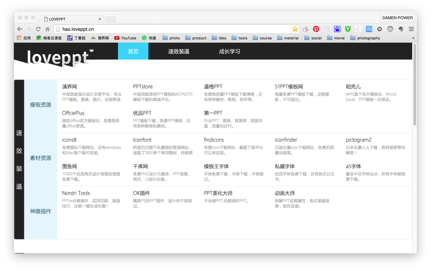Screen dimensions: 431x270
Task: Open the Baidu paw extension
Action: pyautogui.click(x=337, y=29)
